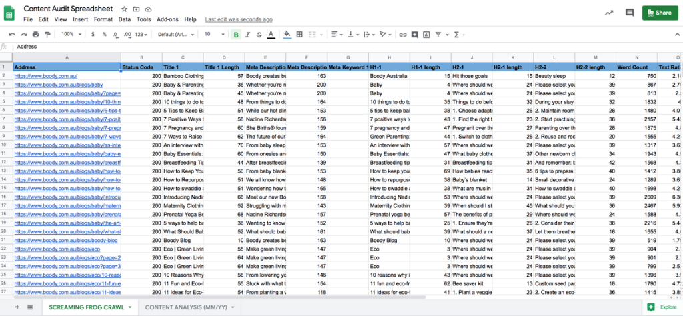Click the horizontal scrollbar under the grid
The height and width of the screenshot is (316, 683).
tap(219, 297)
